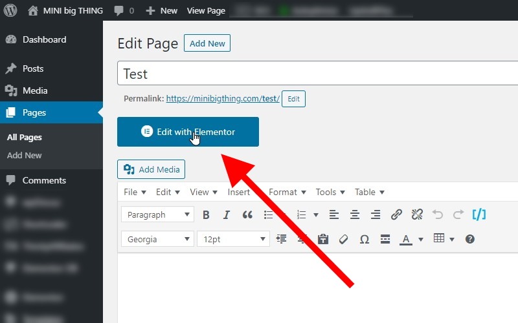Go to Dashboard in sidebar
The height and width of the screenshot is (323, 518).
[51, 39]
